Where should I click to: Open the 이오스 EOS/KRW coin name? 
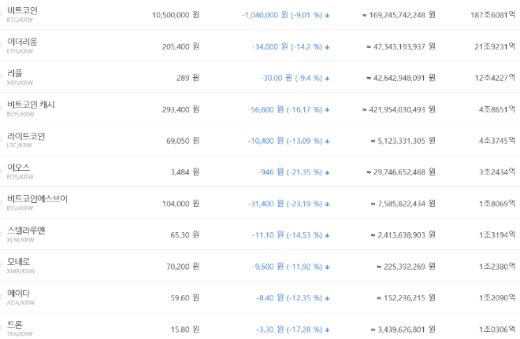[18, 168]
